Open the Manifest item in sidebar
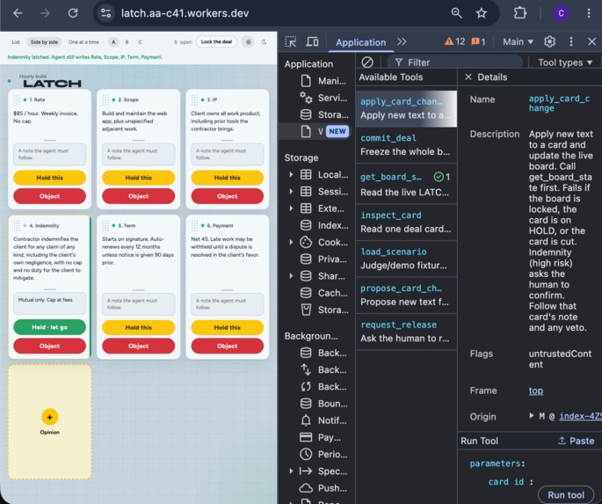Viewport: 602px width, 504px height. tap(323, 81)
